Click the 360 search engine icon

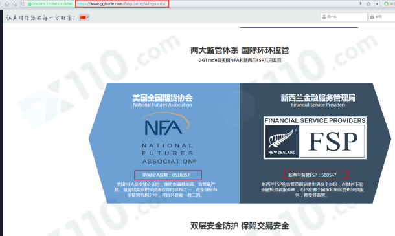pos(386,4)
